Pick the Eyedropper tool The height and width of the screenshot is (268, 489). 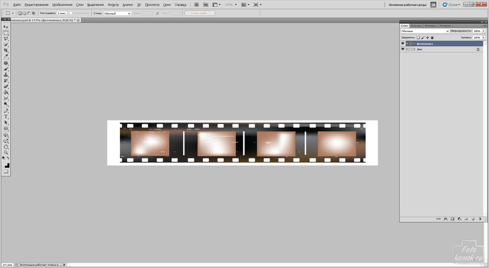(6, 56)
